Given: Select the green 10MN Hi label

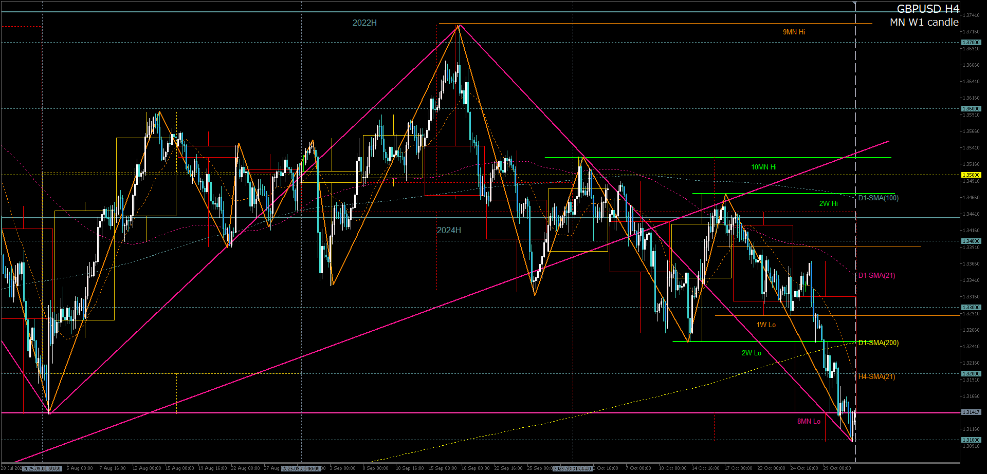Looking at the screenshot, I should point(763,167).
